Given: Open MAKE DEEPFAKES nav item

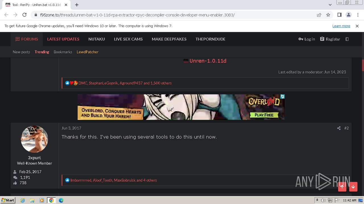Looking at the screenshot, I should (x=169, y=39).
